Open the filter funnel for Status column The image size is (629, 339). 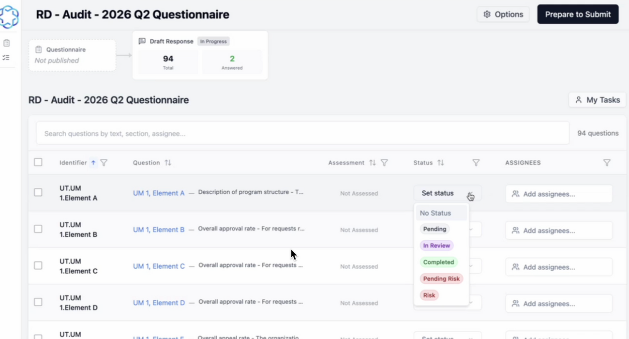tap(476, 163)
